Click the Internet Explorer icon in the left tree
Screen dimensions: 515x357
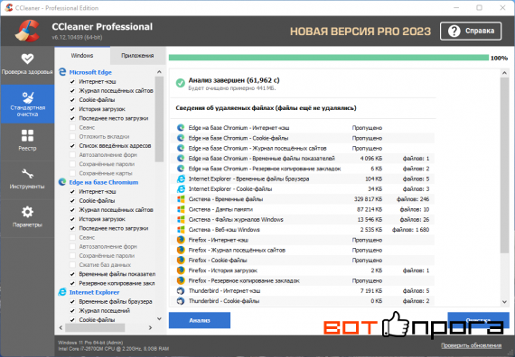point(62,292)
